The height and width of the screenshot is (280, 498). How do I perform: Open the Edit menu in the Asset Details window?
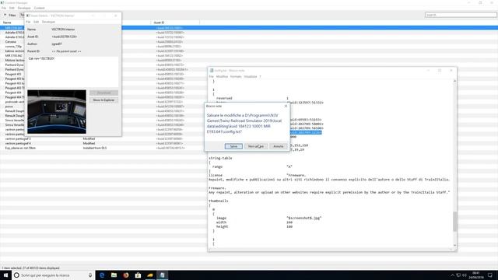coord(37,22)
